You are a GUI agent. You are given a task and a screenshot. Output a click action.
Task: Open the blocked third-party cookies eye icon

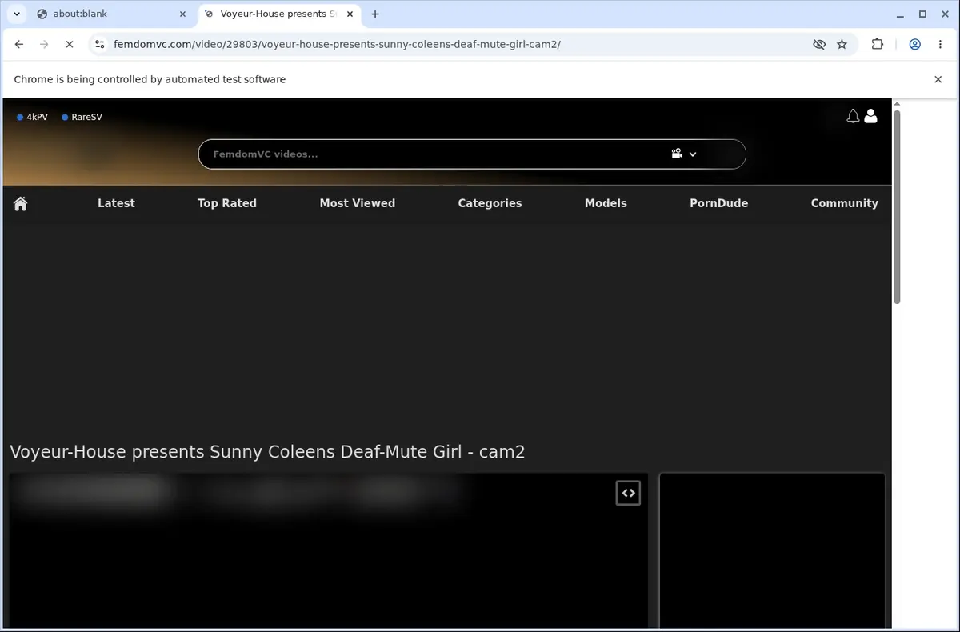click(819, 45)
